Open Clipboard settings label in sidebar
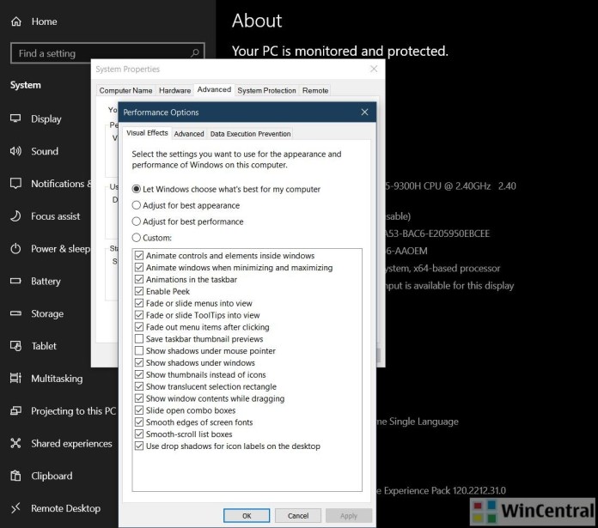Image resolution: width=598 pixels, height=528 pixels. point(52,476)
